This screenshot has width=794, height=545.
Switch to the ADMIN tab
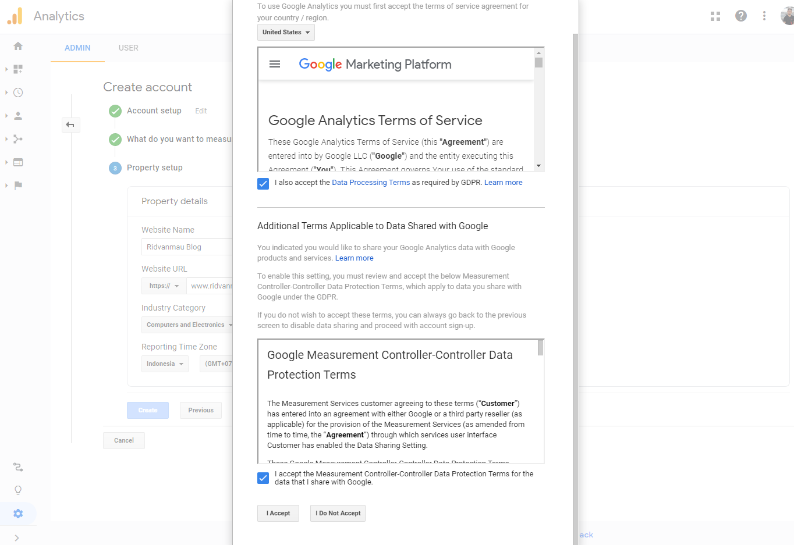77,48
